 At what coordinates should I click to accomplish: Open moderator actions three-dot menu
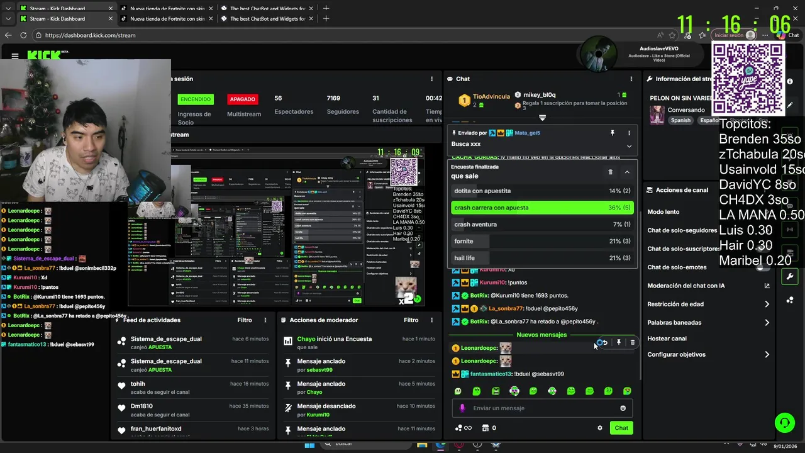tap(431, 320)
